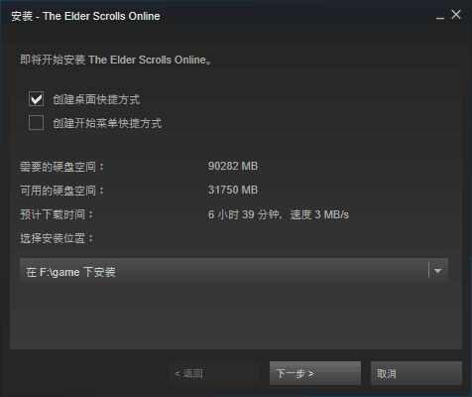
Task: Uncheck the 创建桌面快捷方式 checkbox
Action: pyautogui.click(x=36, y=99)
